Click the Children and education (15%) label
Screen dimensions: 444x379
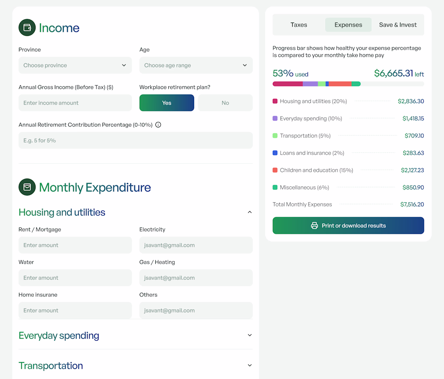316,170
